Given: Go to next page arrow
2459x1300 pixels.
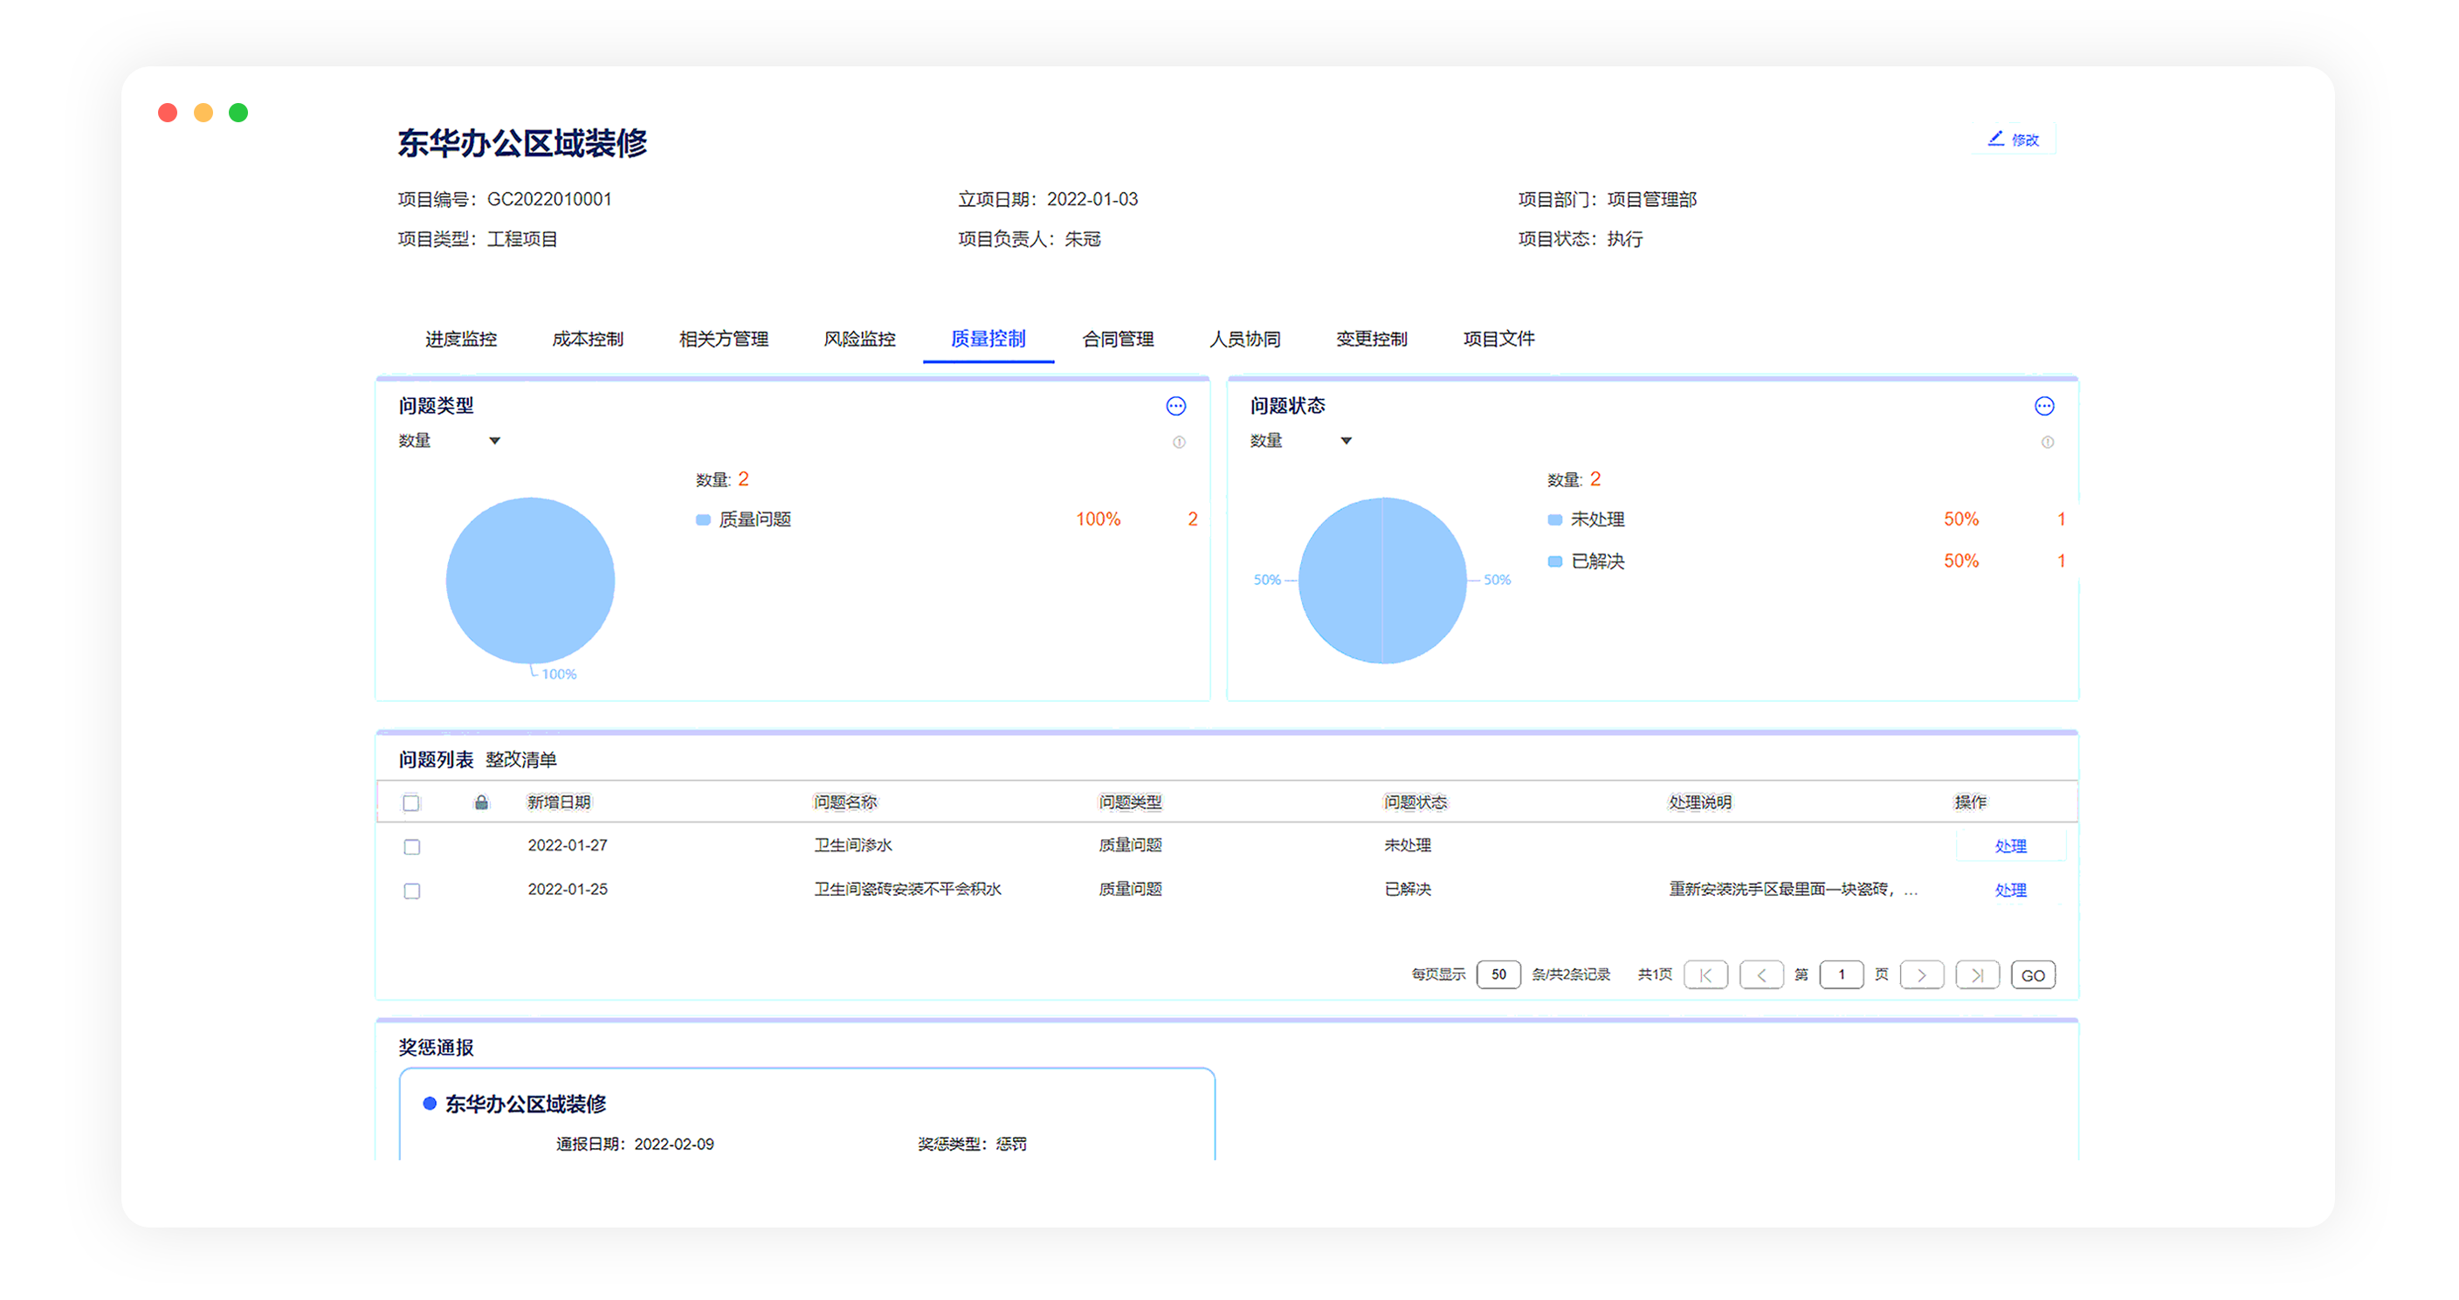Looking at the screenshot, I should pos(1920,974).
